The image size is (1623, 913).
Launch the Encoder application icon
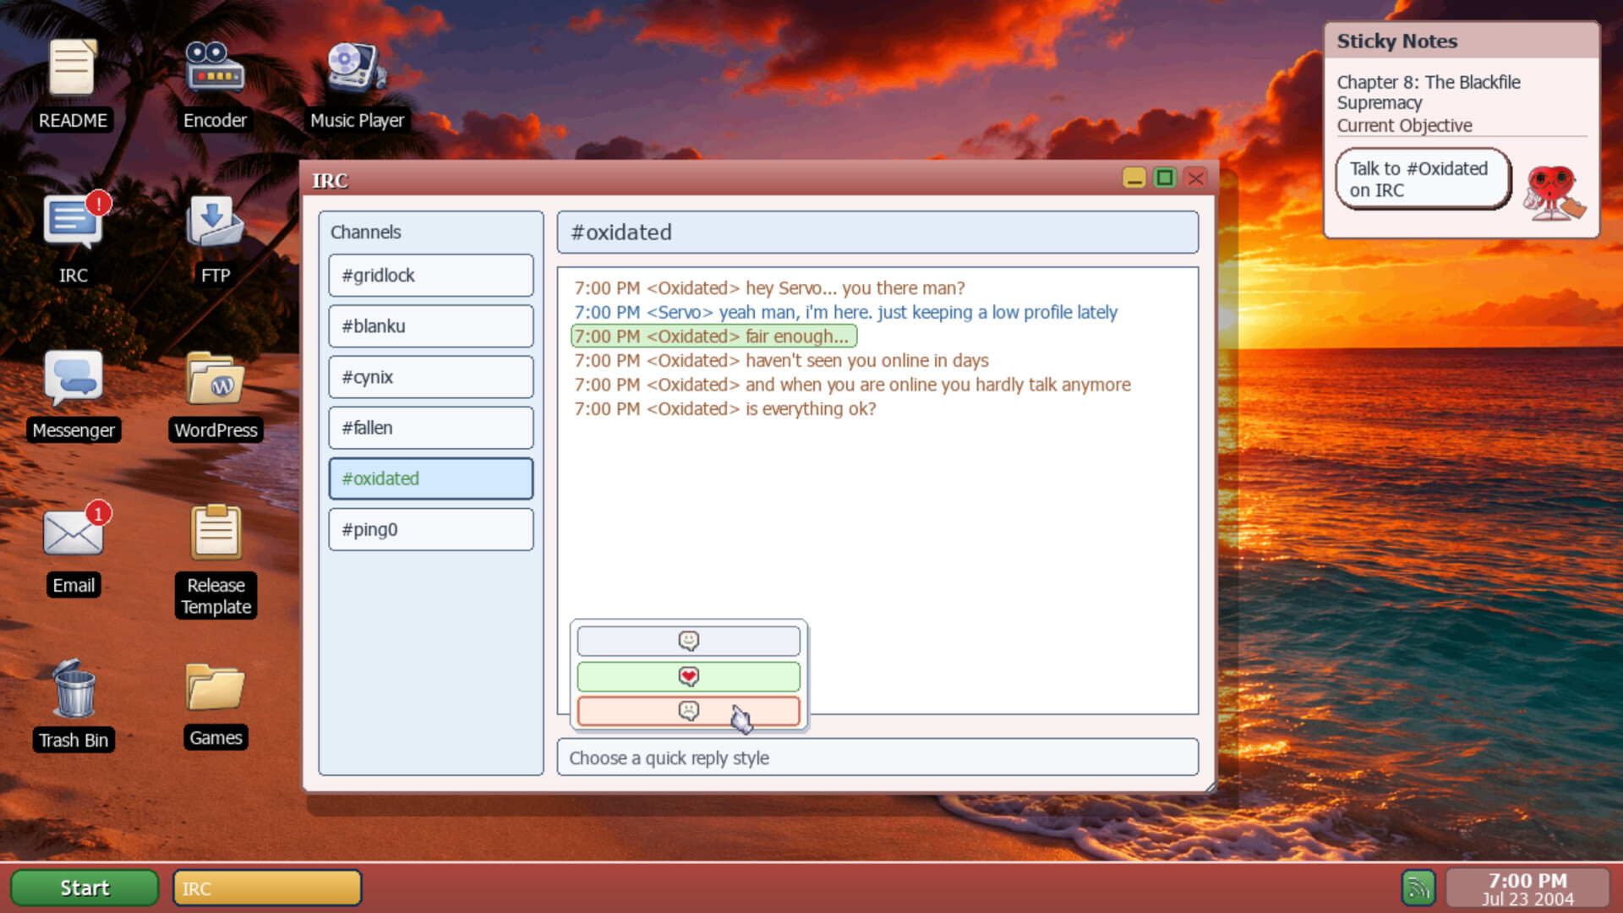coord(215,69)
